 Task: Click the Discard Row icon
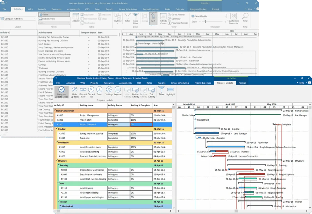pos(83,92)
